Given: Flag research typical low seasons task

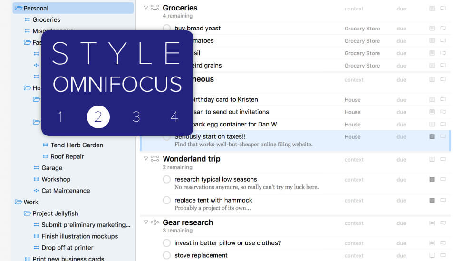Looking at the screenshot, I should pyautogui.click(x=443, y=179).
